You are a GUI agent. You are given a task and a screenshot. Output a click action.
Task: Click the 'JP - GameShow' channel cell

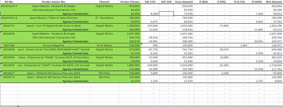click(x=104, y=18)
